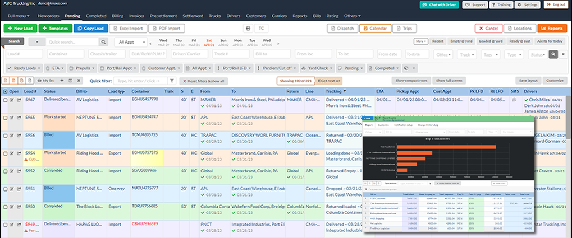Click the plus icon beside My list
Screen dimensions: 572x238
(62, 81)
